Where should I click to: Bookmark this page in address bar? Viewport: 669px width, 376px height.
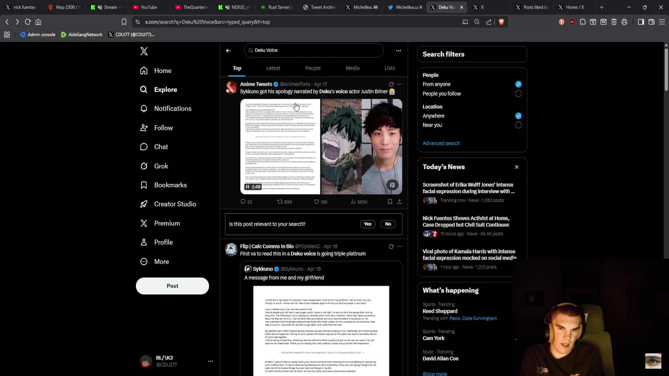124,22
